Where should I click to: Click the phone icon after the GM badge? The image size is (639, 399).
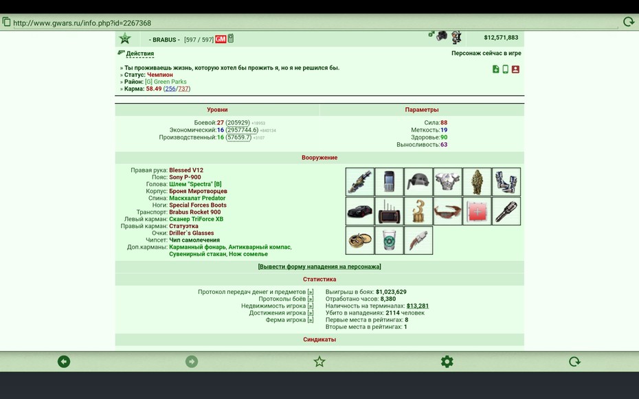[x=231, y=38]
